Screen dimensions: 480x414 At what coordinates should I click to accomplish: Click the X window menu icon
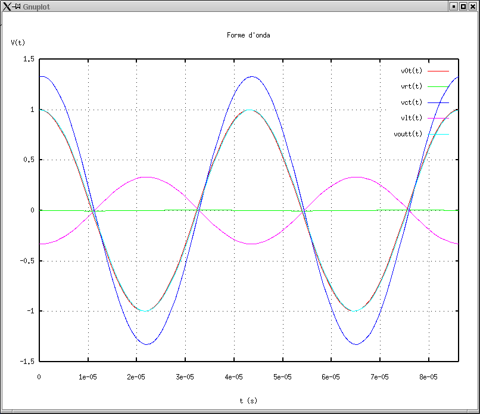[x=7, y=6]
